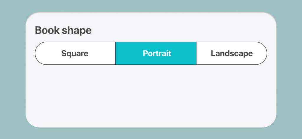Click the currently active Portrait option
302x139 pixels.
point(156,53)
